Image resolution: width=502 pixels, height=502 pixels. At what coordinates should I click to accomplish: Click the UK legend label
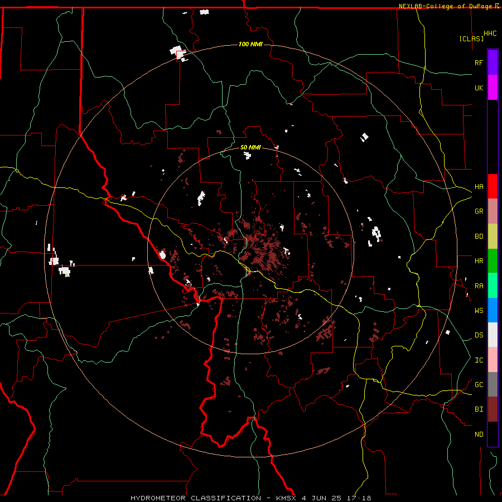click(479, 88)
